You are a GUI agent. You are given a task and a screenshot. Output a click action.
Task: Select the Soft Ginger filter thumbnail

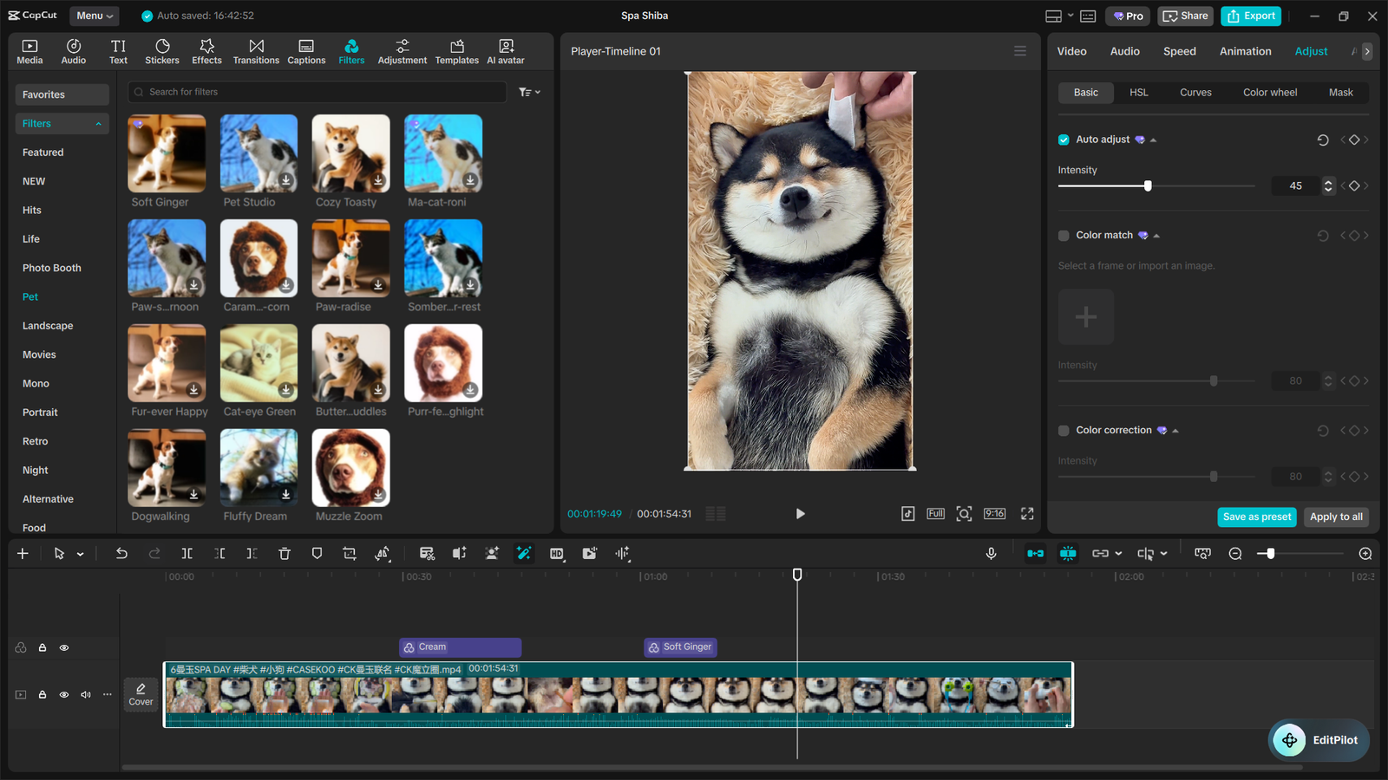166,154
